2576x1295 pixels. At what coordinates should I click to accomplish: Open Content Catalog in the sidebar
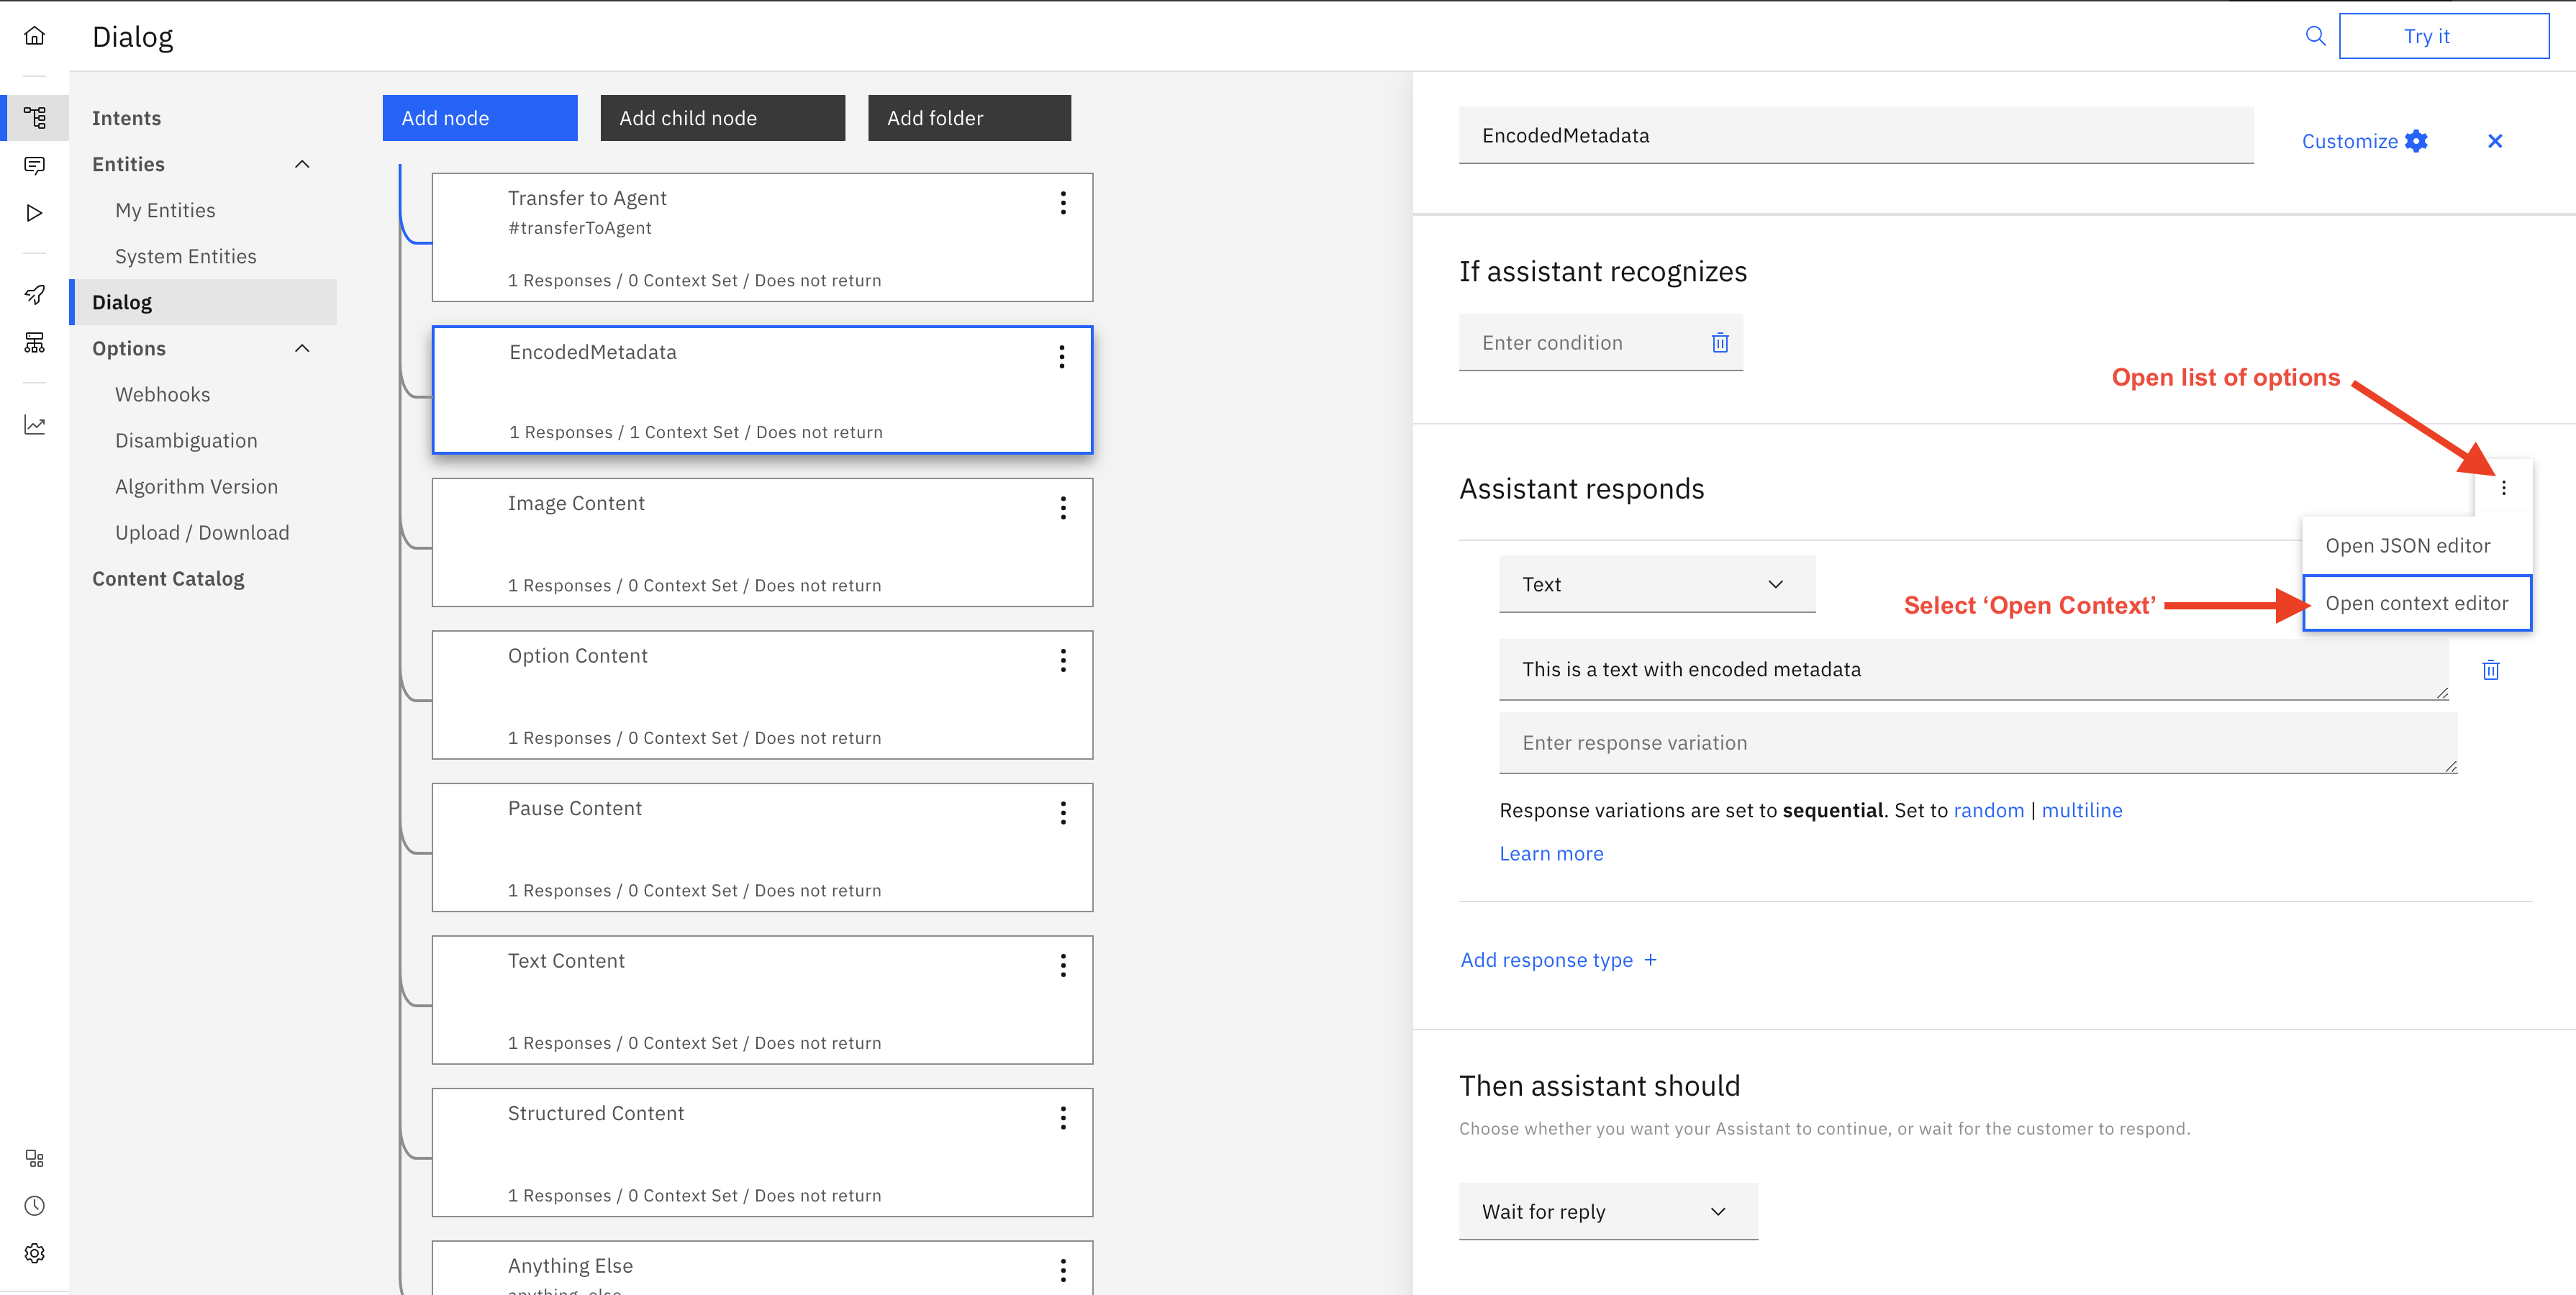click(168, 578)
